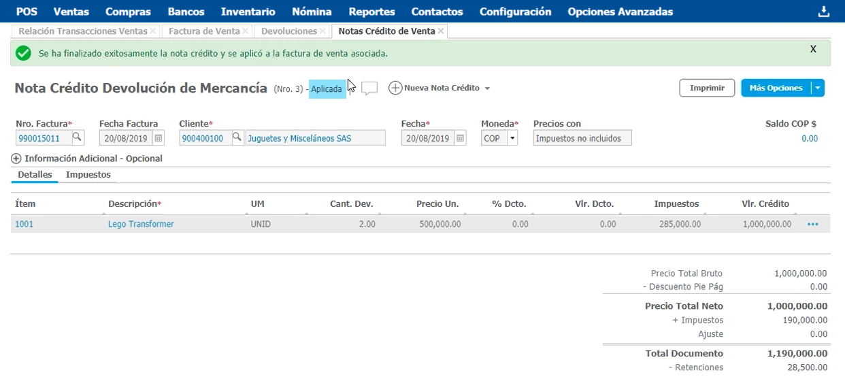Dismiss the success message with X

pyautogui.click(x=813, y=50)
